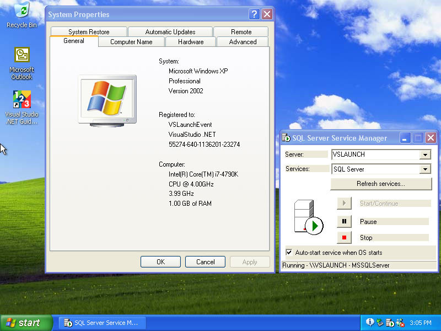The width and height of the screenshot is (441, 331).
Task: Open the Advanced tab
Action: pyautogui.click(x=243, y=42)
